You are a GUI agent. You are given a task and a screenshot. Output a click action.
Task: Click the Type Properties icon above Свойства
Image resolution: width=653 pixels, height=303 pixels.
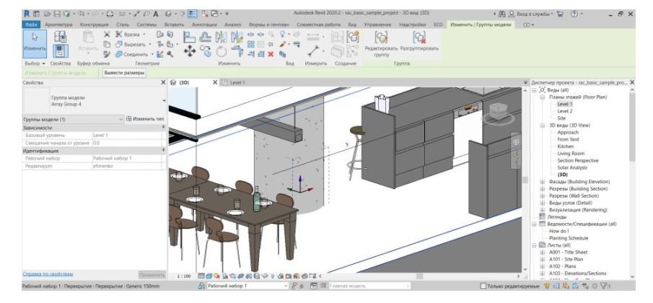(x=61, y=37)
